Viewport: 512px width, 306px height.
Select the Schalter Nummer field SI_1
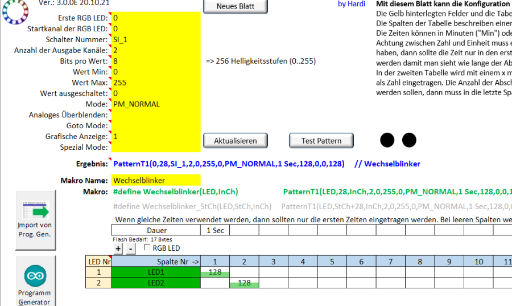point(156,39)
